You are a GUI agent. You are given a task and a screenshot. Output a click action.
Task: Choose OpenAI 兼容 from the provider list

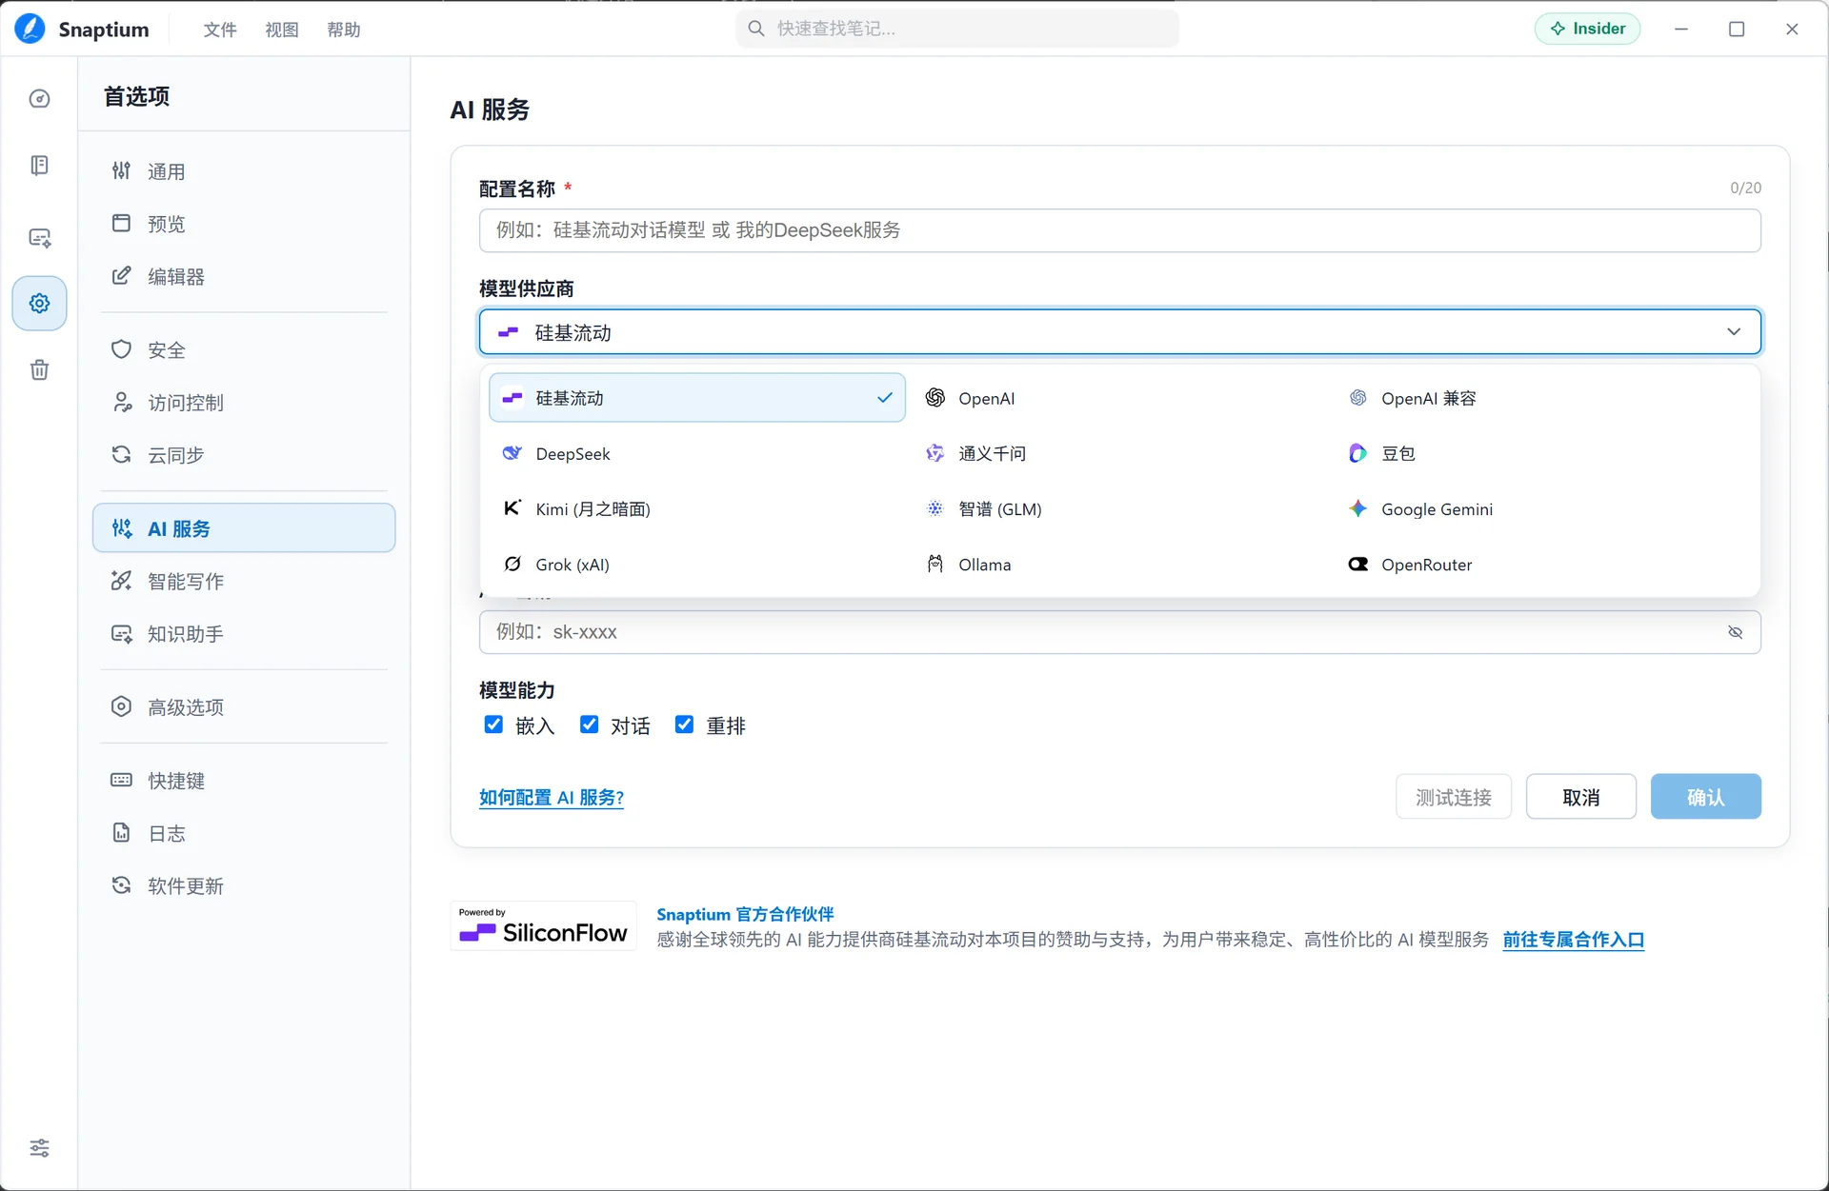point(1543,398)
